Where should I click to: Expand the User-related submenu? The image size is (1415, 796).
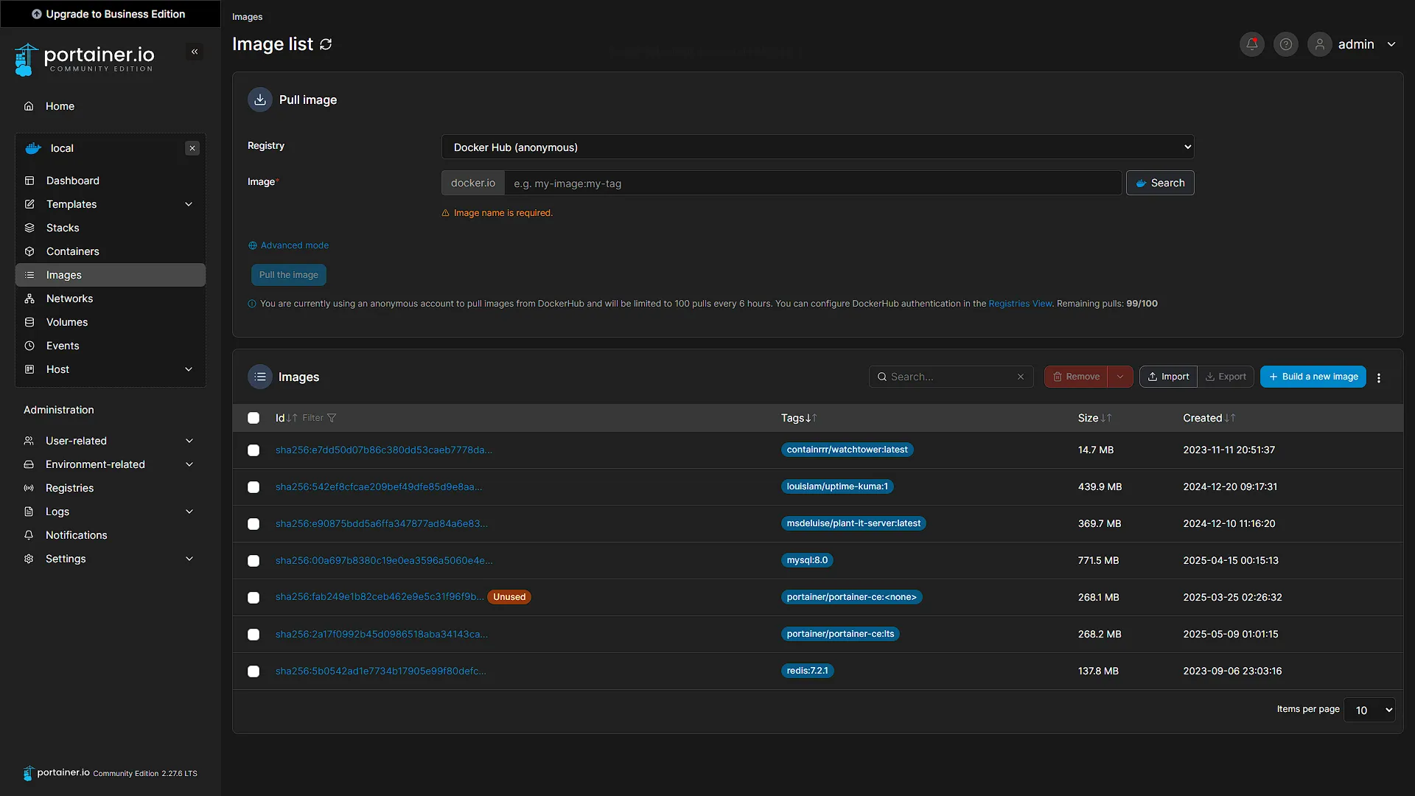[x=110, y=441]
